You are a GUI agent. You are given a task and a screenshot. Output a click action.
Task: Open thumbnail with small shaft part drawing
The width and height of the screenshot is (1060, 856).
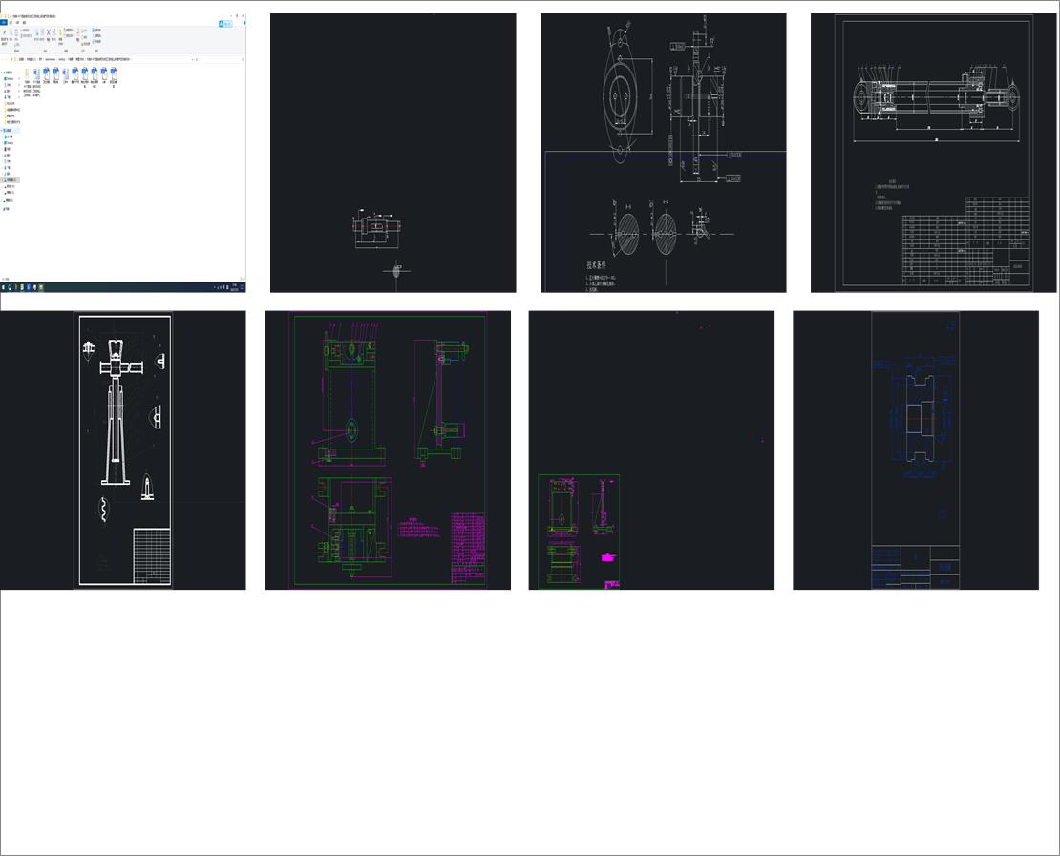[x=392, y=153]
